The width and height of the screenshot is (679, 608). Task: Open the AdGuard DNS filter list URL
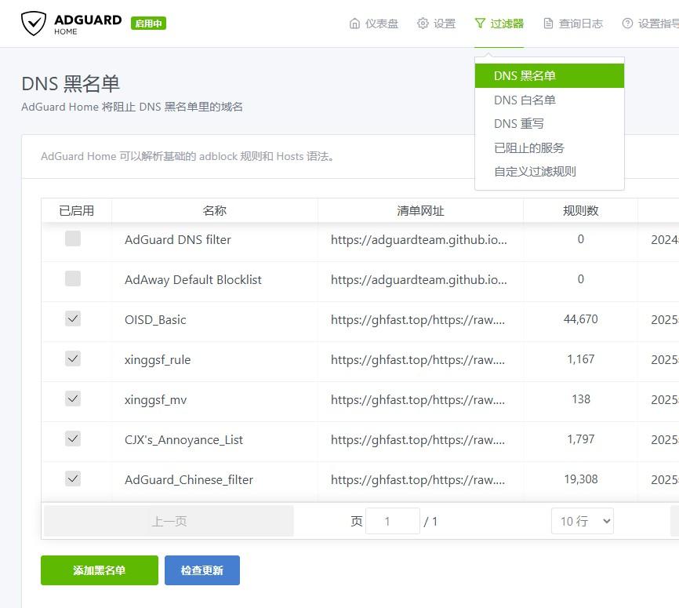(x=419, y=239)
